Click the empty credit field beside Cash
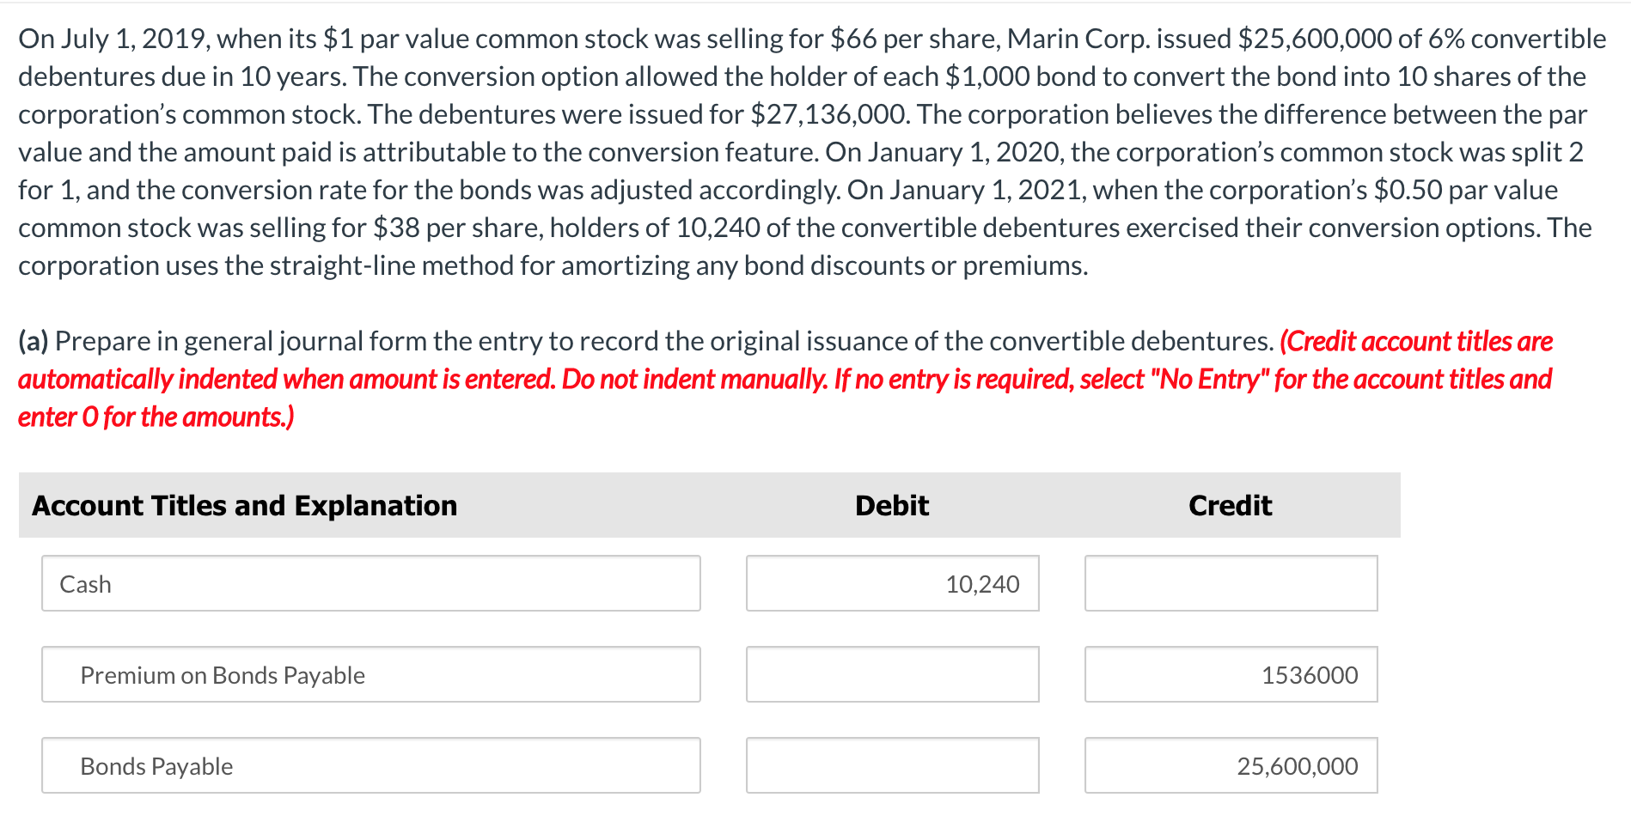Viewport: 1631px width, 828px height. click(x=1231, y=584)
